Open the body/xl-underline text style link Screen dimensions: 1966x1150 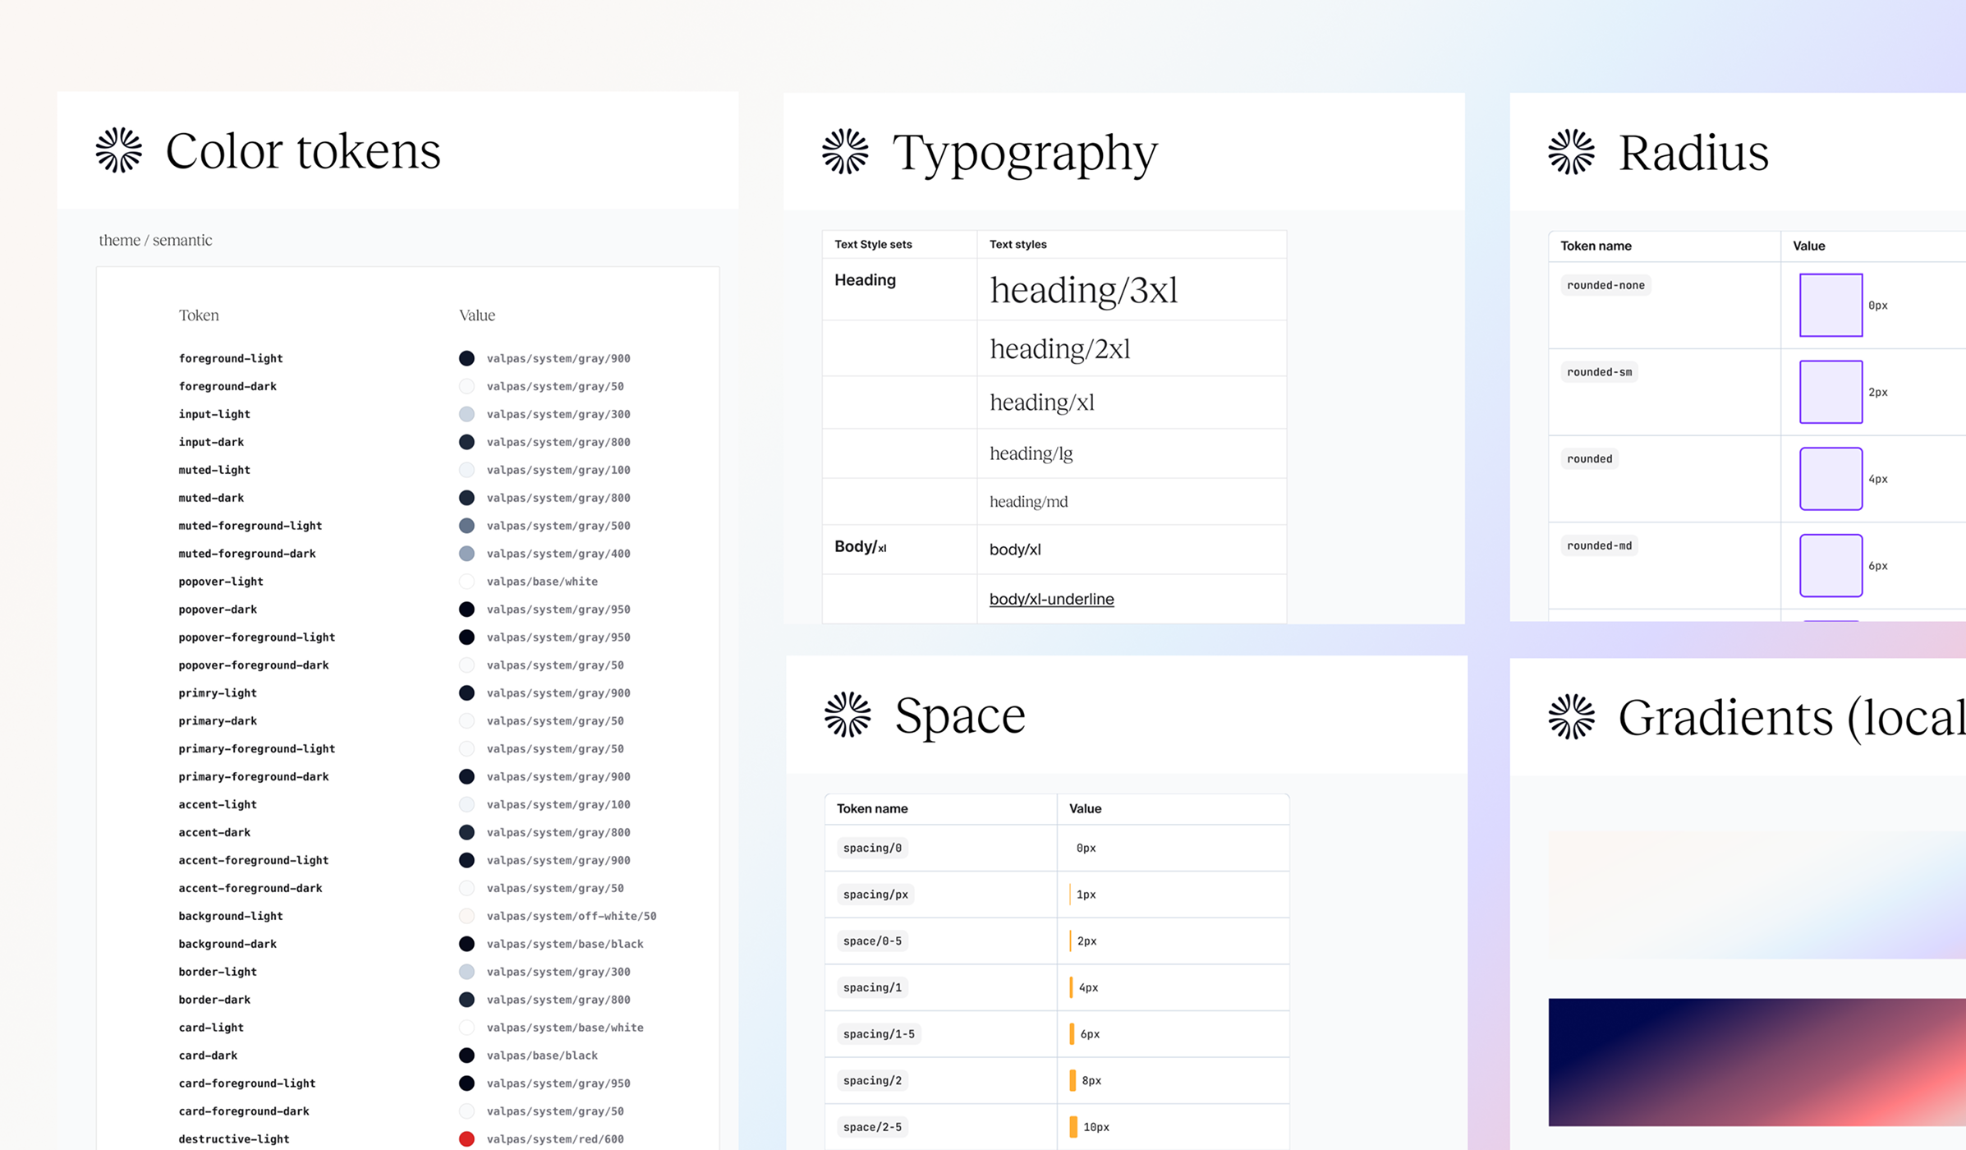point(1051,599)
